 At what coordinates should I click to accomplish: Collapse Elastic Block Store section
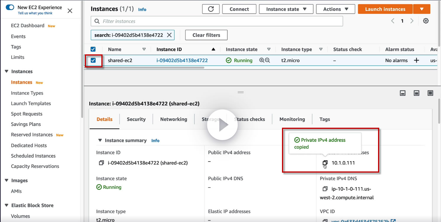tap(7, 205)
